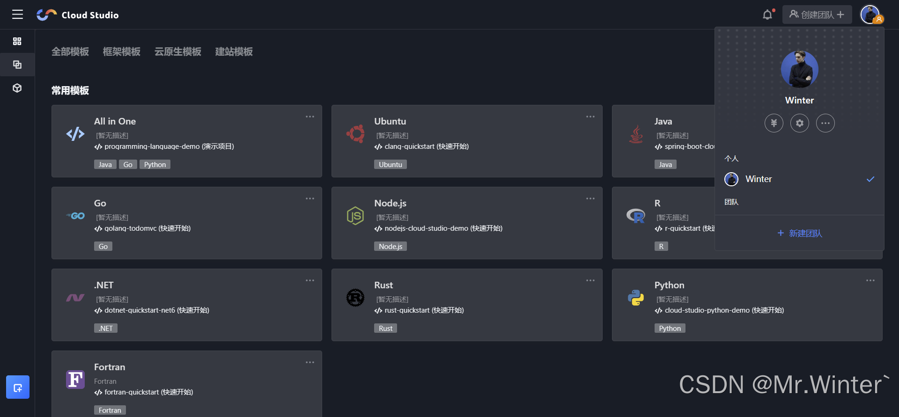This screenshot has width=899, height=417.
Task: Open the Rust template title
Action: coord(383,285)
